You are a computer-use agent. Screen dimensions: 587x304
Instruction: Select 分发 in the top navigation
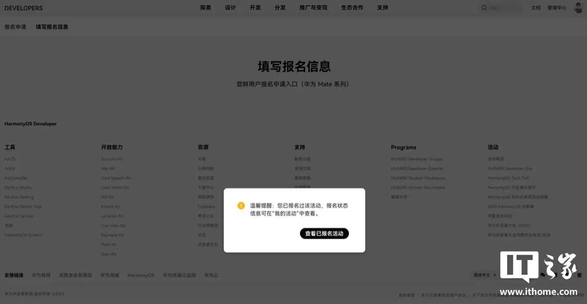280,7
